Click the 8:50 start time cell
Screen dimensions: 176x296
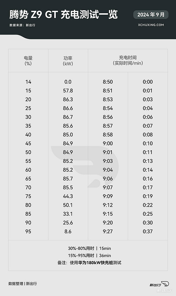click(x=108, y=82)
